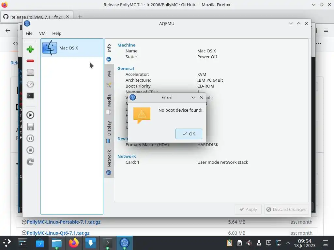
Task: Open the downloads app in taskbar
Action: [x=91, y=243]
